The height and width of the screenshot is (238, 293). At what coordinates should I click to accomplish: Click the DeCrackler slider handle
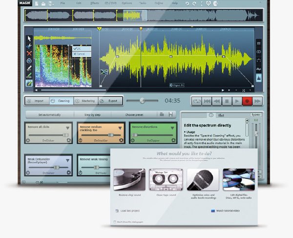(x=111, y=135)
